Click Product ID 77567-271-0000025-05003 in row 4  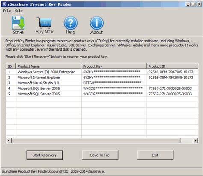tap(170, 89)
